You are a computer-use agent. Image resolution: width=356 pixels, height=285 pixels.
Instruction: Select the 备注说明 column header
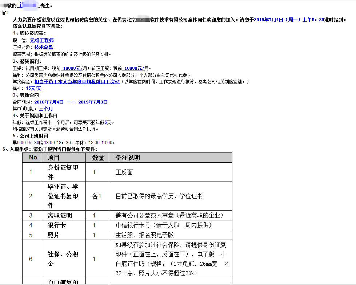[x=128, y=158]
